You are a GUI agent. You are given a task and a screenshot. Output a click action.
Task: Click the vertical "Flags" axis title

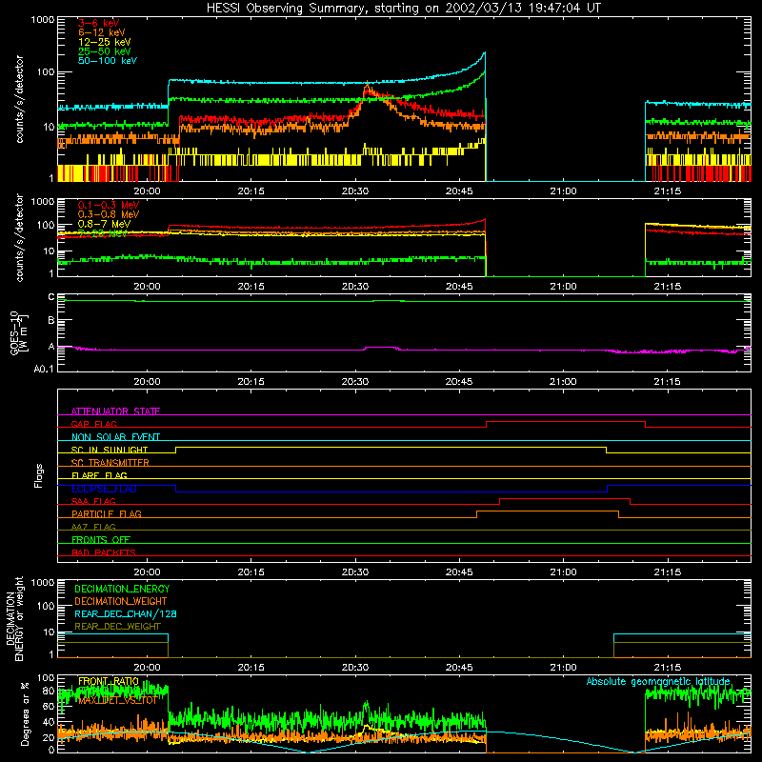click(x=38, y=475)
